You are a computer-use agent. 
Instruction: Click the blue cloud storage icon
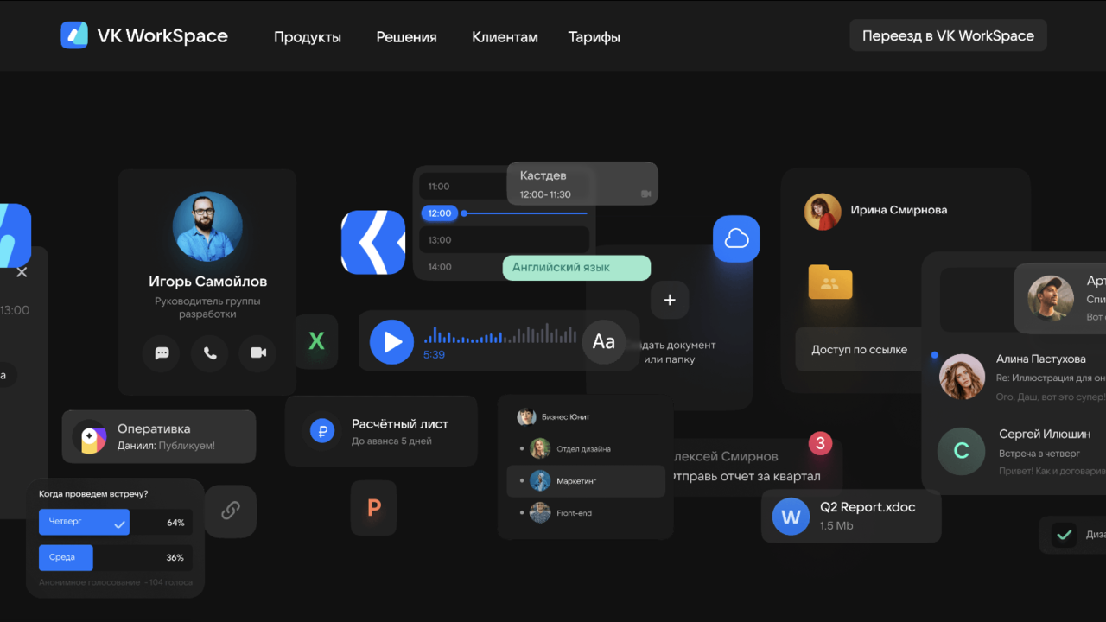(736, 238)
